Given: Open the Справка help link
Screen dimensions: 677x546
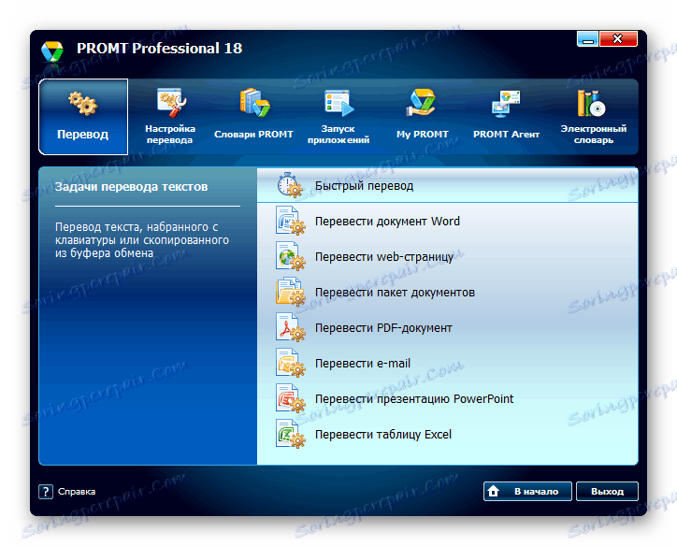Looking at the screenshot, I should [77, 492].
